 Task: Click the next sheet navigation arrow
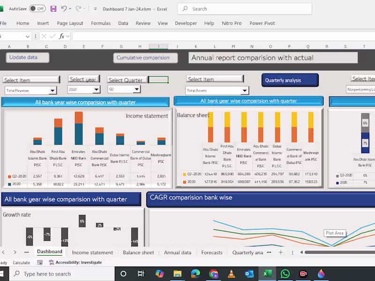pyautogui.click(x=15, y=252)
